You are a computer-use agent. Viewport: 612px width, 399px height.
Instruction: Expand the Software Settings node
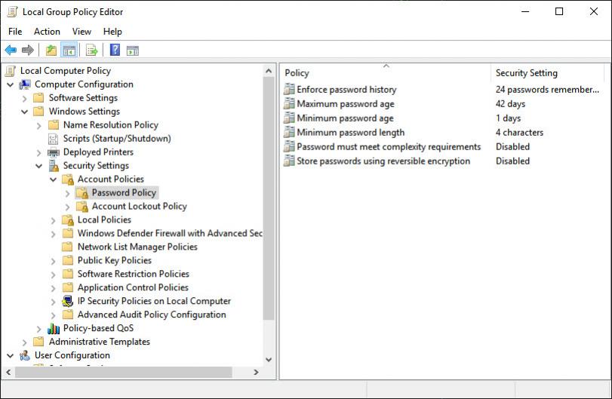coord(25,98)
